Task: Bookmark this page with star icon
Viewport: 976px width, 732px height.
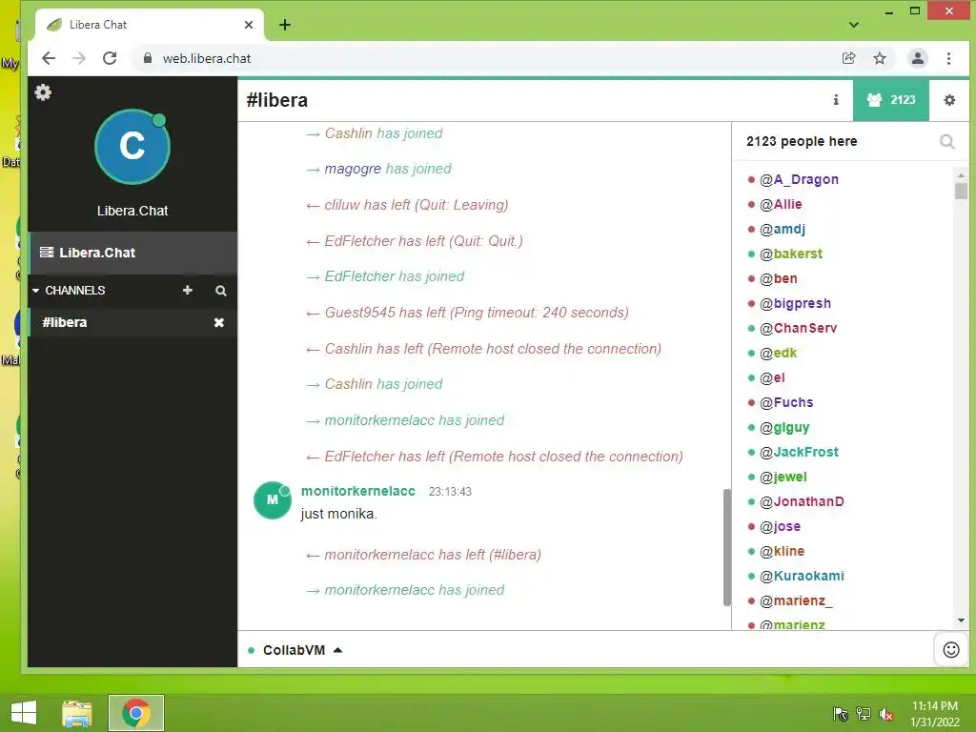Action: (x=880, y=58)
